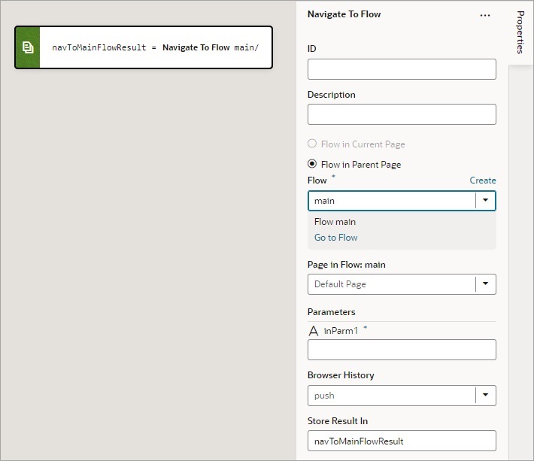This screenshot has width=534, height=461.
Task: Click the inParm1 string type icon
Action: point(314,331)
